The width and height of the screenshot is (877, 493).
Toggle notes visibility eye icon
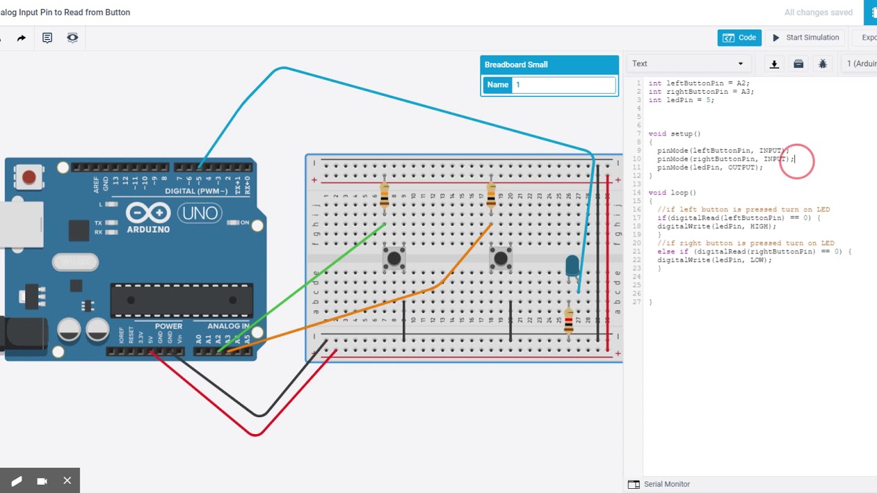tap(72, 38)
